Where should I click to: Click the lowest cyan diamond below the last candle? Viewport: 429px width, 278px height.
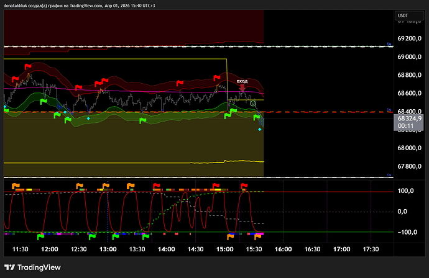260,130
